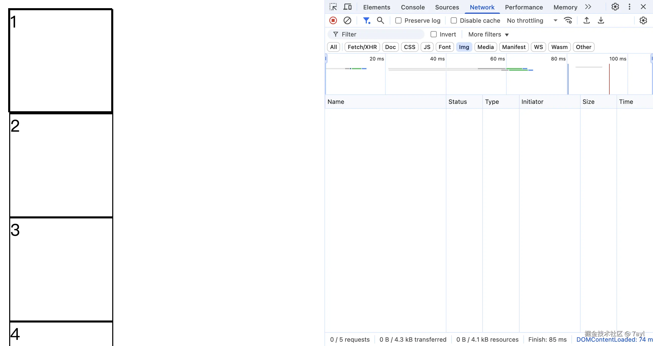Show more DevTools tabs chevron
653x346 pixels.
[588, 7]
